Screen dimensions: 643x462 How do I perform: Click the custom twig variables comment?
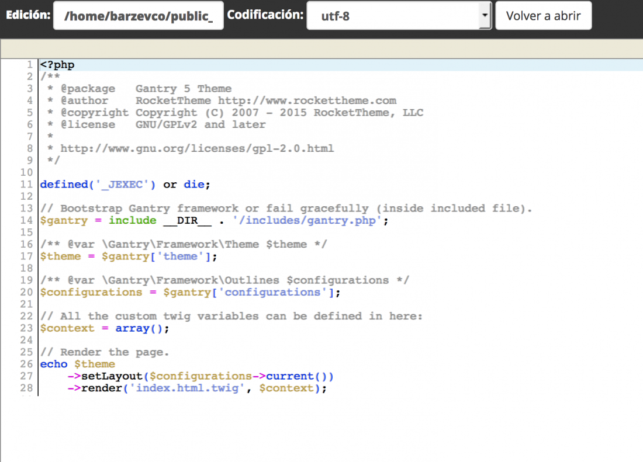231,316
